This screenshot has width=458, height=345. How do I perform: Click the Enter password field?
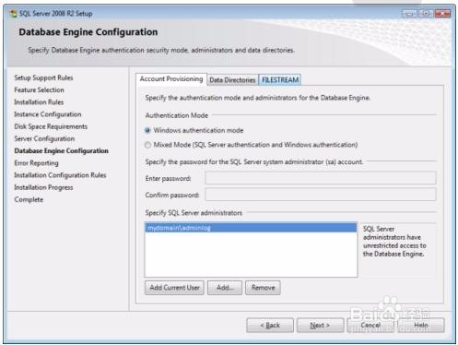[x=321, y=178]
